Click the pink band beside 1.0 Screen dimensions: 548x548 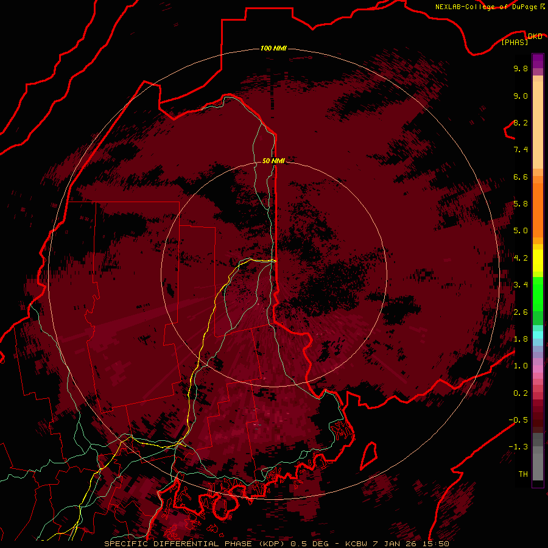[538, 369]
